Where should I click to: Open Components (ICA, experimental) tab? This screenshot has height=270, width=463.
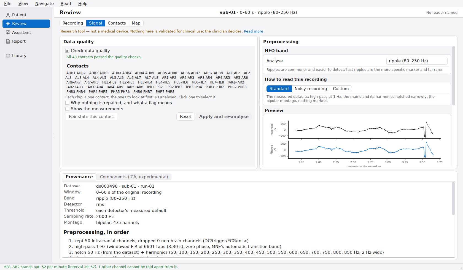pos(134,177)
